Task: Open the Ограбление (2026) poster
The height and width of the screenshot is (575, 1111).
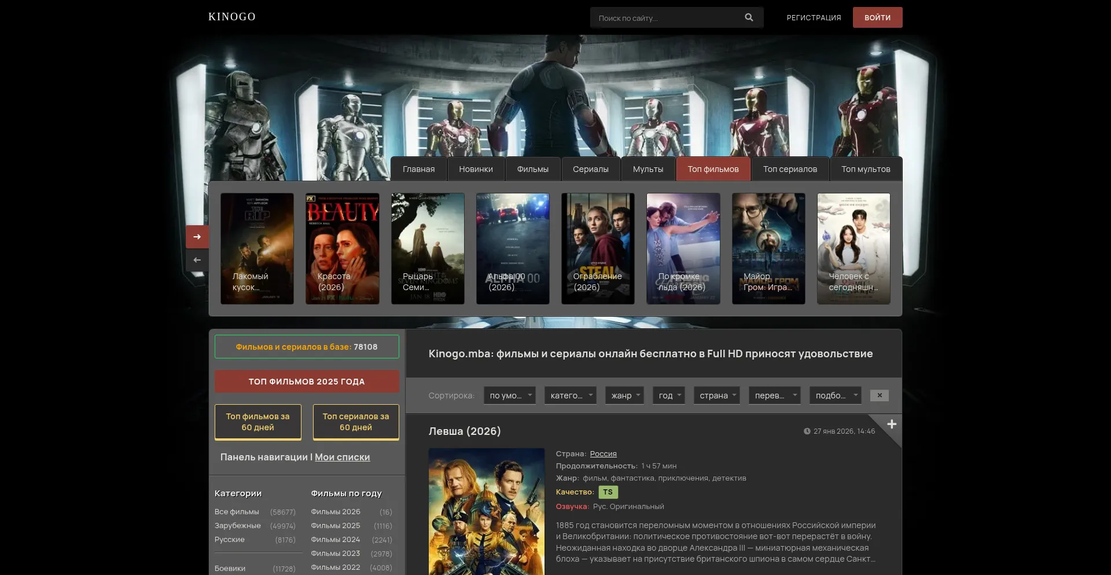Action: point(598,248)
